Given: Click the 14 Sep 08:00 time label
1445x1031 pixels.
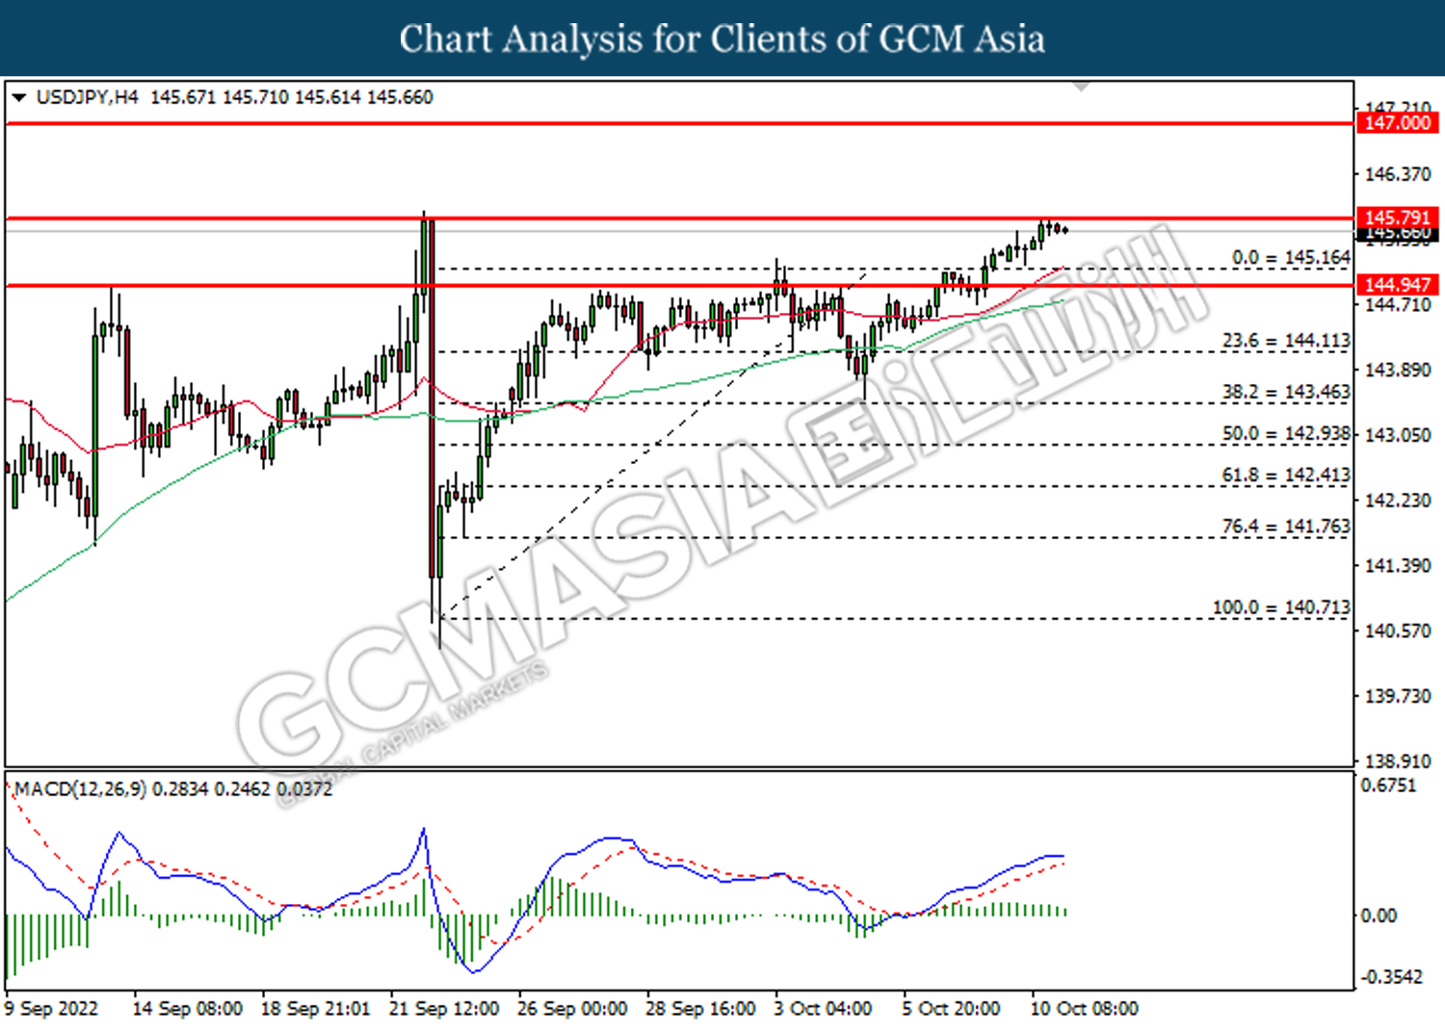Looking at the screenshot, I should [188, 1009].
